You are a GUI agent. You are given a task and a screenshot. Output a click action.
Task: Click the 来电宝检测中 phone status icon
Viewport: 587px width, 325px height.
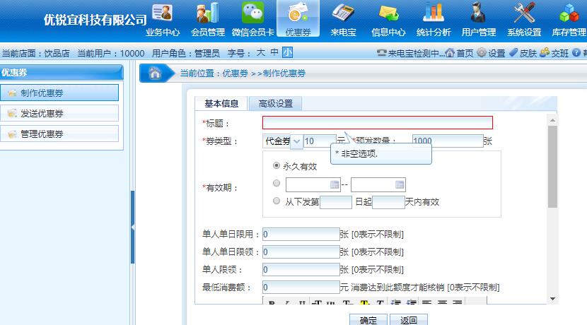381,53
